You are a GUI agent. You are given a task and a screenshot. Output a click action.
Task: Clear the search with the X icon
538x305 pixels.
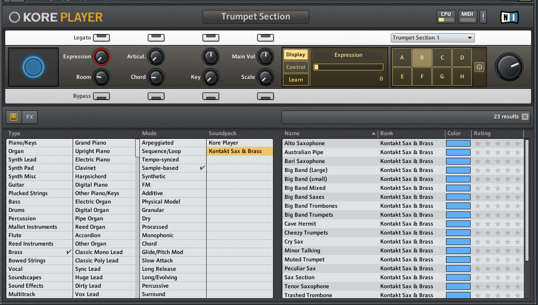point(525,117)
